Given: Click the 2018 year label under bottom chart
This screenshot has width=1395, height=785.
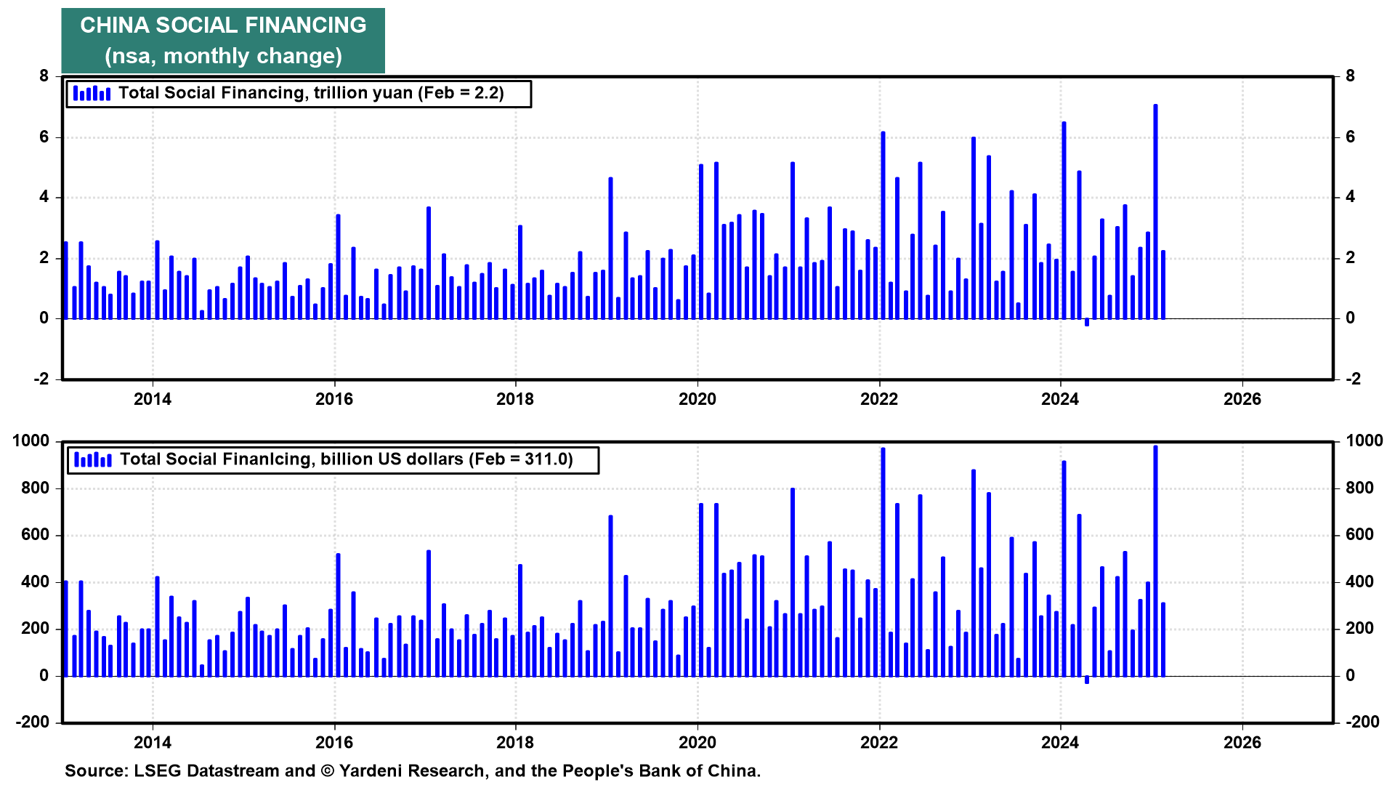Looking at the screenshot, I should [x=515, y=742].
